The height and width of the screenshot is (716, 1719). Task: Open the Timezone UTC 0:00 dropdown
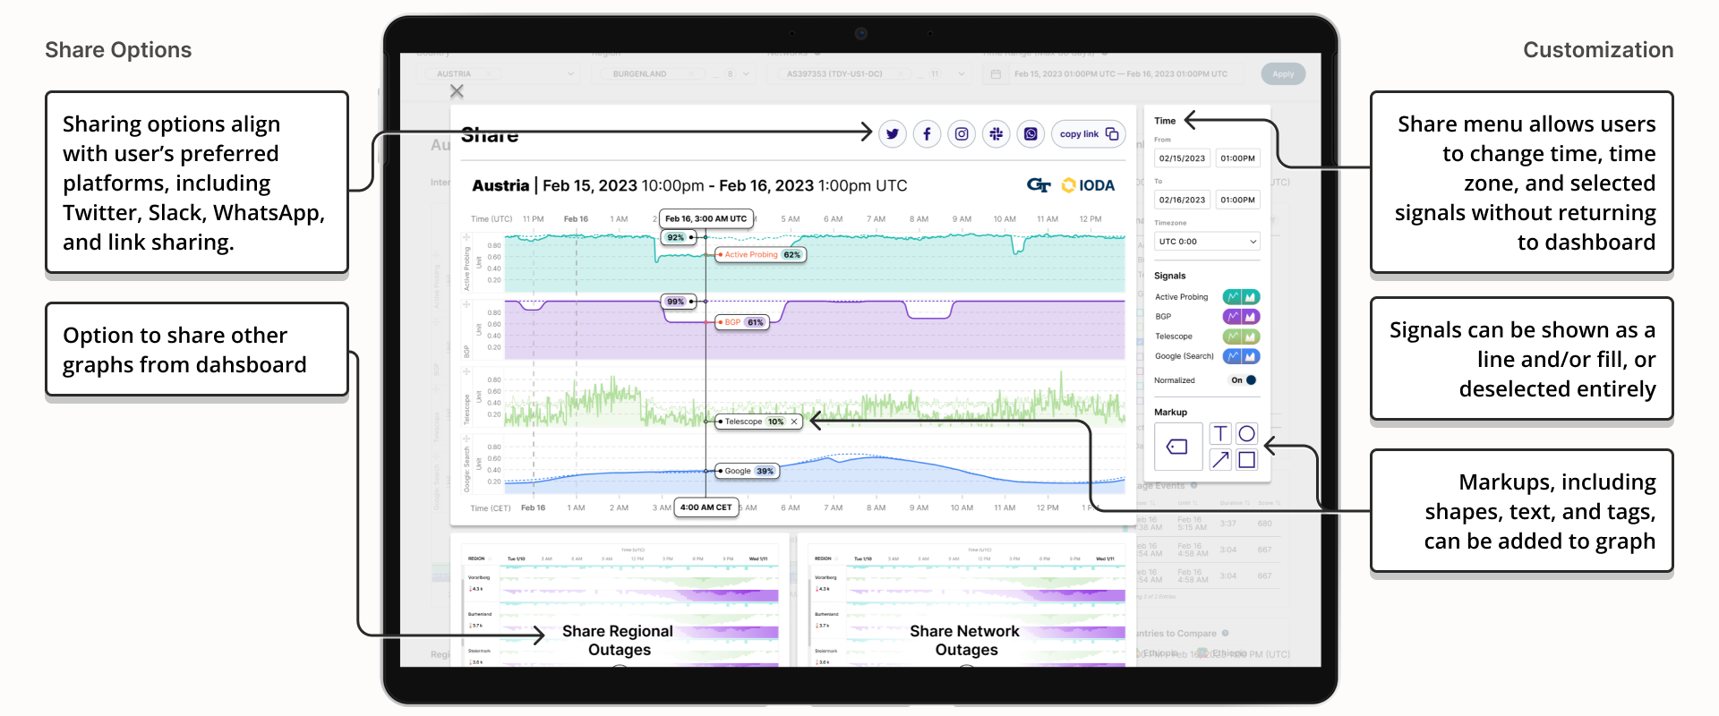click(1208, 242)
